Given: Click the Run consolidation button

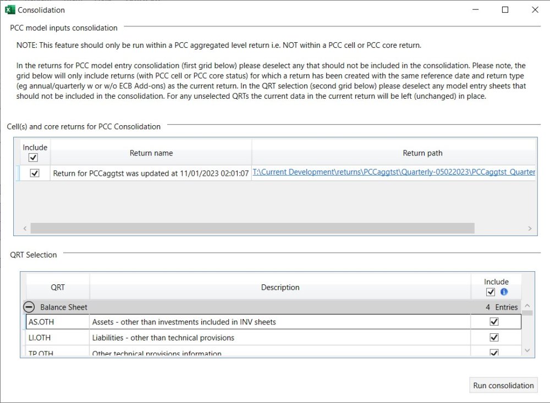Looking at the screenshot, I should [x=503, y=385].
